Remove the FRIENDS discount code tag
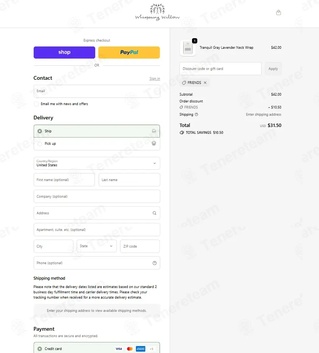 tap(205, 83)
